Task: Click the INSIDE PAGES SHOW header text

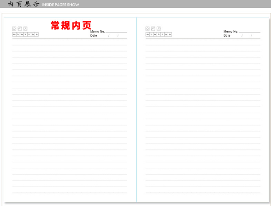Action: (x=60, y=5)
